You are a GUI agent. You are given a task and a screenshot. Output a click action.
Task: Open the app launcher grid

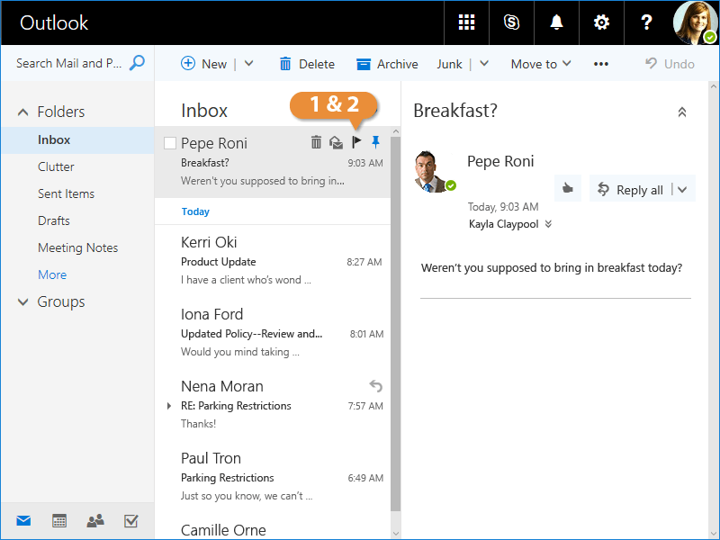(x=466, y=22)
